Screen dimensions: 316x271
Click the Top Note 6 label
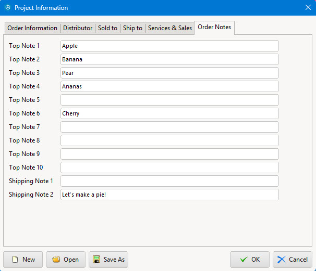click(x=24, y=113)
